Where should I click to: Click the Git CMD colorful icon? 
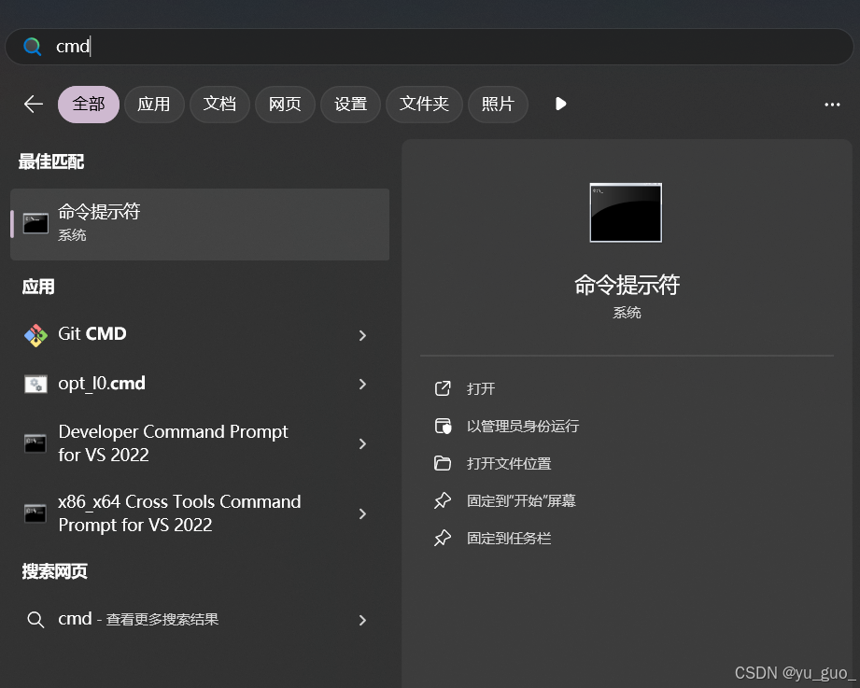35,335
